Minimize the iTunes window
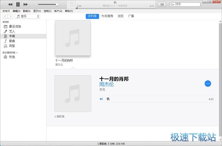This screenshot has height=146, width=222. point(205,2)
